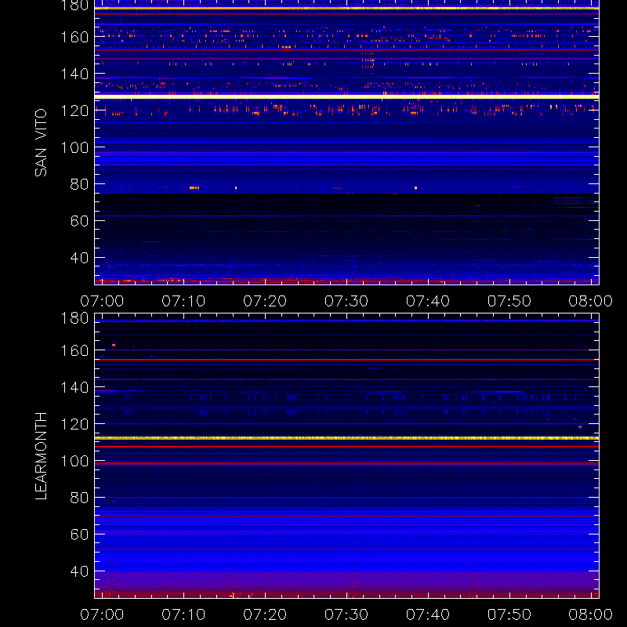Pick the 60 tick label on Learmonth plot

click(79, 535)
